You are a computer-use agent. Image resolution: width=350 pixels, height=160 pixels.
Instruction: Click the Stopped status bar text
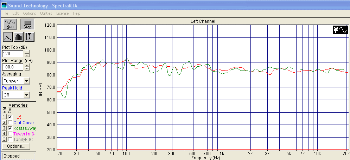(x=12, y=156)
